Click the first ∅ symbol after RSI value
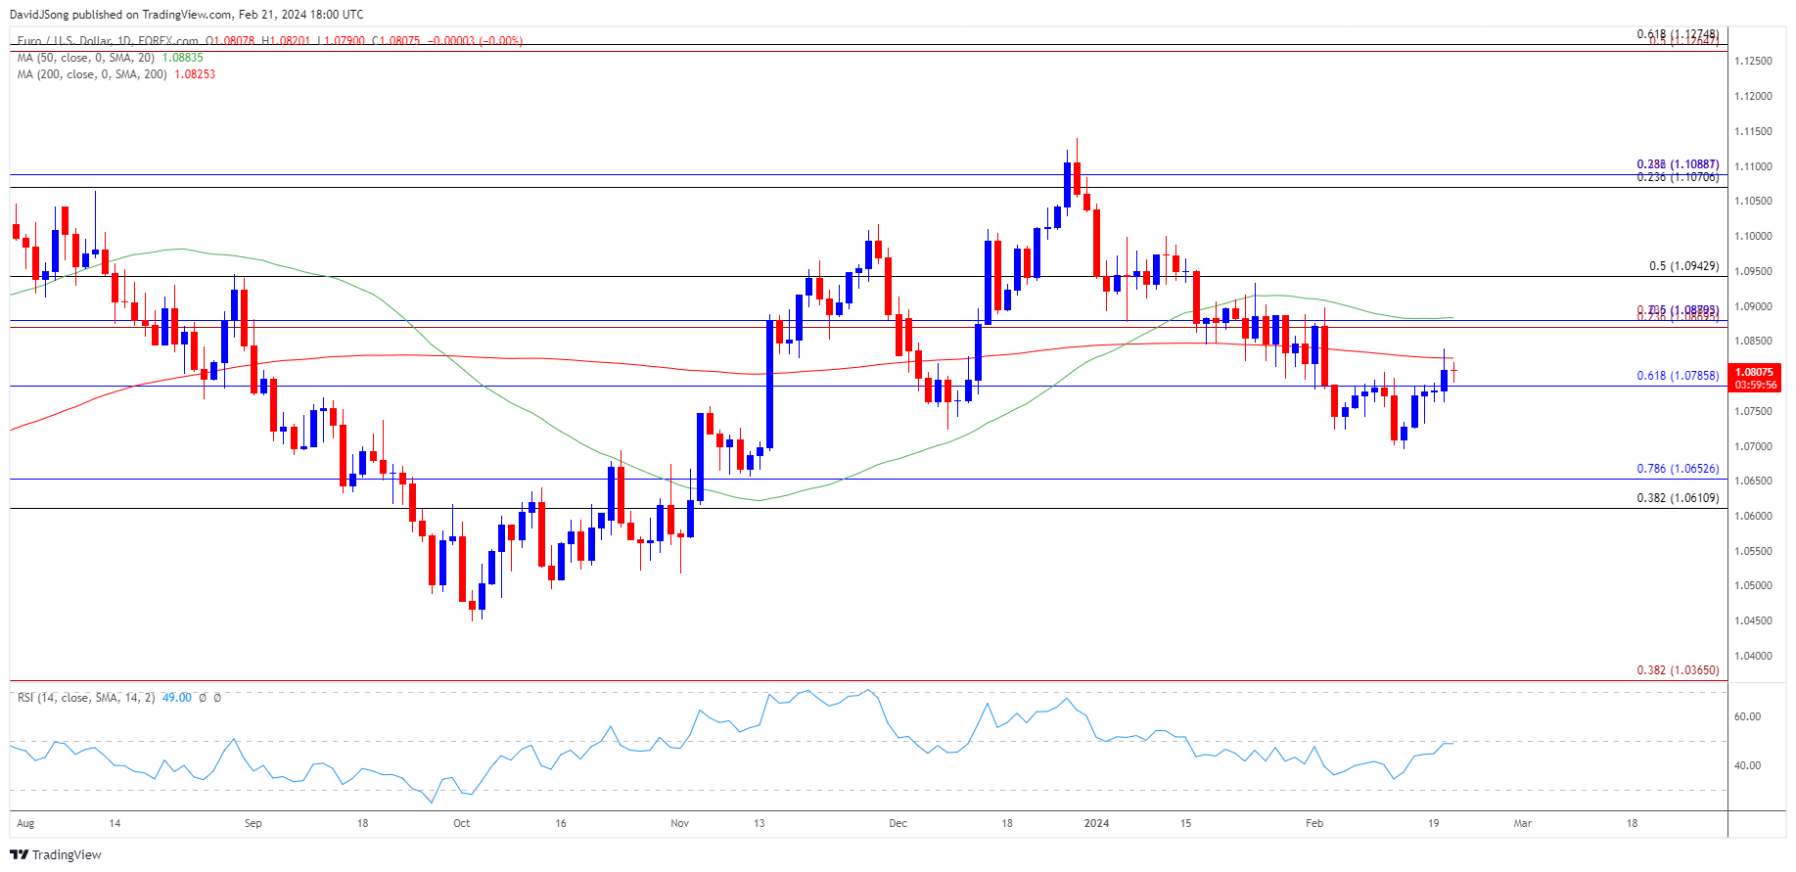Screen dimensions: 1796x872 [x=203, y=698]
